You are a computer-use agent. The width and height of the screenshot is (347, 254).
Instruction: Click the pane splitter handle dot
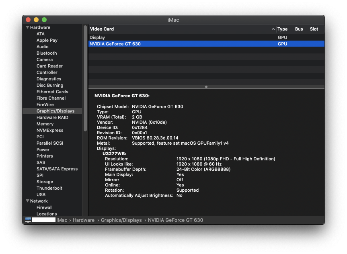pos(206,87)
